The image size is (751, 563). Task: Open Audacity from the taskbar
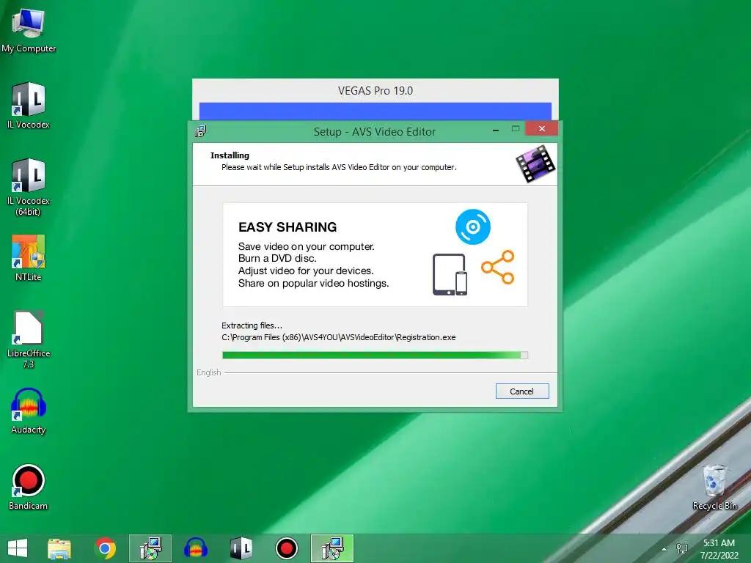(x=195, y=548)
